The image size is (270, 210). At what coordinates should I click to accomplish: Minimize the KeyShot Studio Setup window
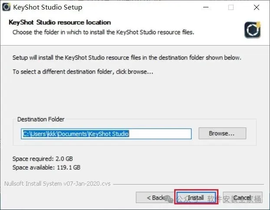coord(208,7)
